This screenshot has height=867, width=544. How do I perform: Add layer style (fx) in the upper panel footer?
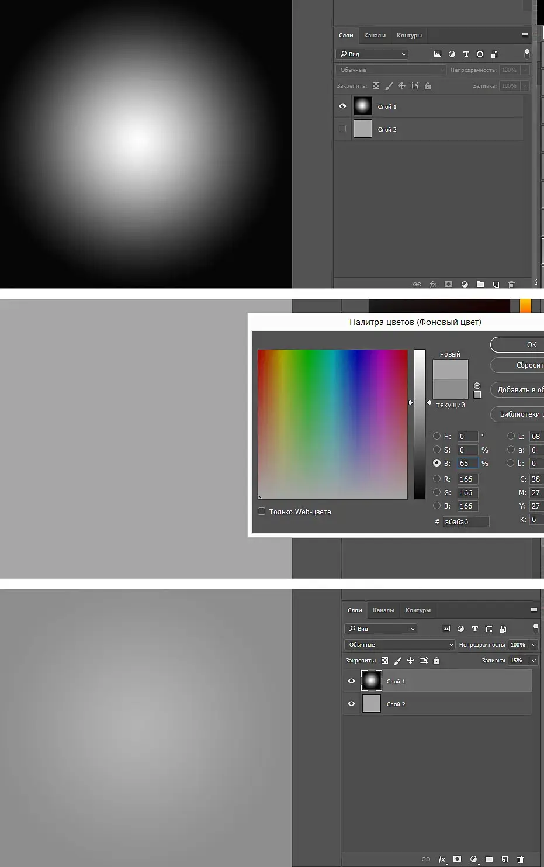(433, 284)
